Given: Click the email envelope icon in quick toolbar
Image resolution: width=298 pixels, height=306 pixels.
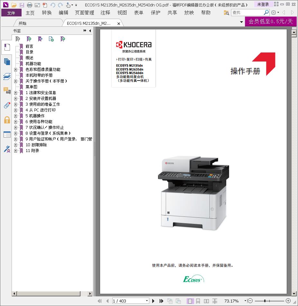Looking at the screenshot, I should 37,5.
